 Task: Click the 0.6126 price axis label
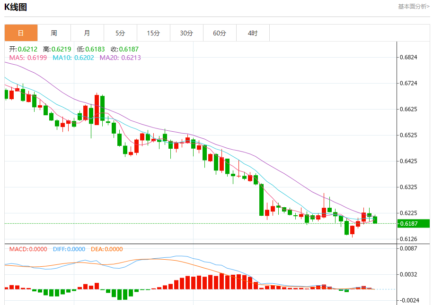[x=408, y=239]
